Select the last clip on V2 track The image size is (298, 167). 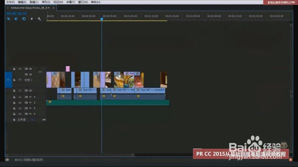pos(164,79)
